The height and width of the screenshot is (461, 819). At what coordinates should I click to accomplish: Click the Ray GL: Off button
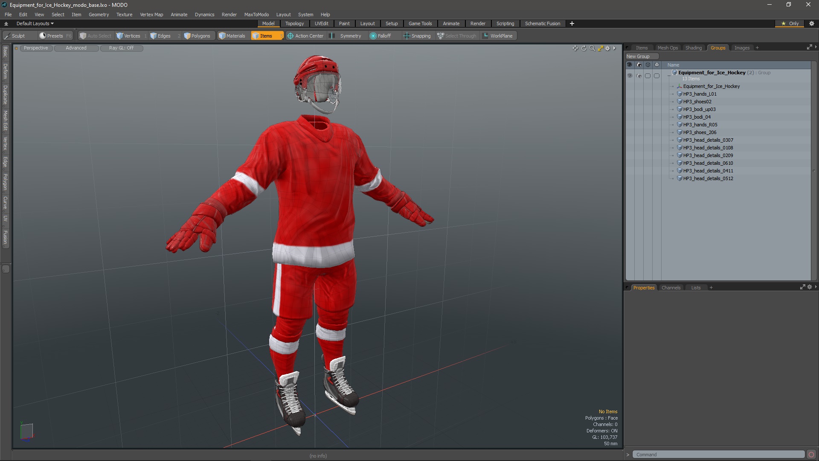(x=121, y=48)
